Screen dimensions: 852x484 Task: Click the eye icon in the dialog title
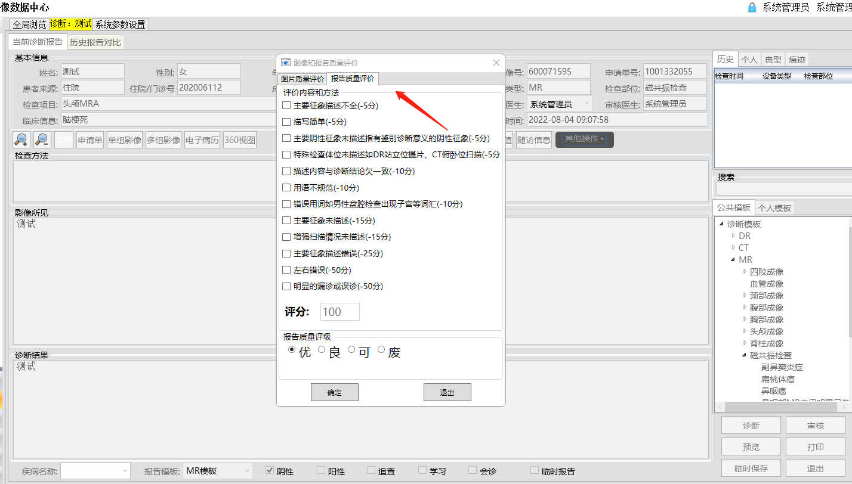pyautogui.click(x=286, y=63)
